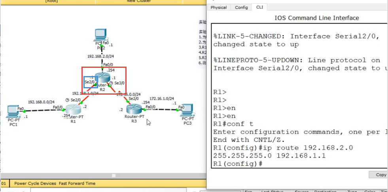Click the Fa0/0 label beside R1

(58, 107)
